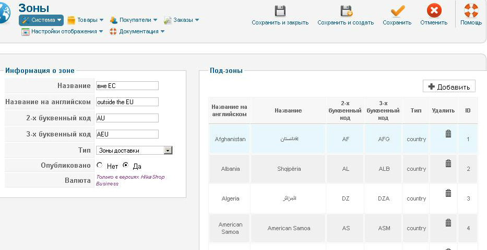The height and width of the screenshot is (250, 487).
Task: Click the red X Cancel icon
Action: [x=434, y=10]
